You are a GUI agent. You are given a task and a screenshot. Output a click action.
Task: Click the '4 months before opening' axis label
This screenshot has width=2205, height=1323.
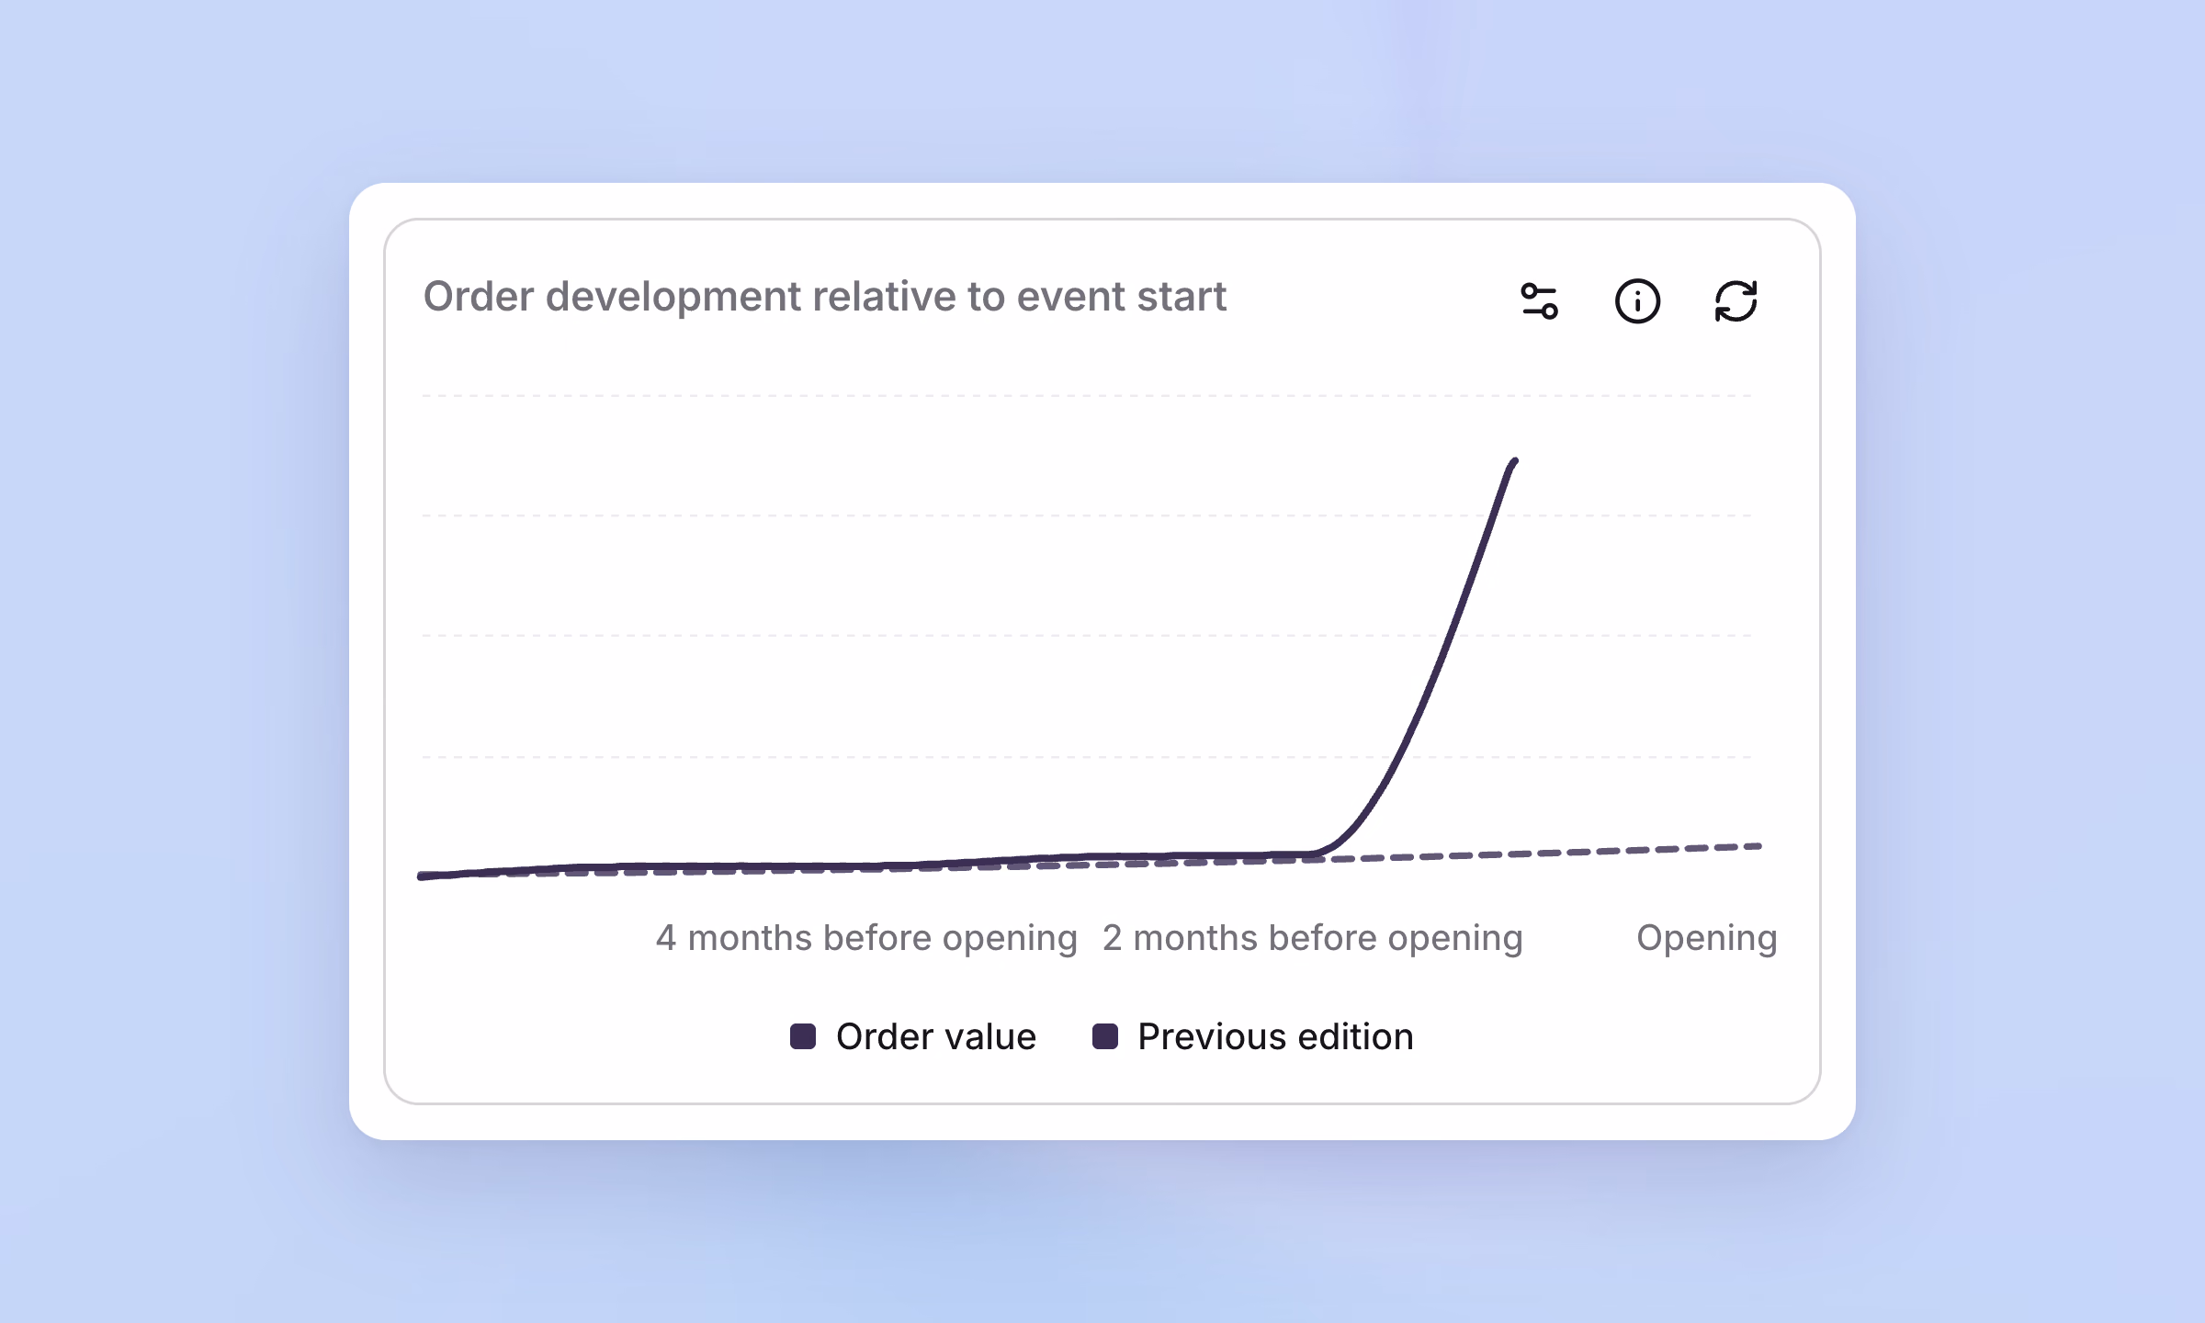pyautogui.click(x=866, y=938)
